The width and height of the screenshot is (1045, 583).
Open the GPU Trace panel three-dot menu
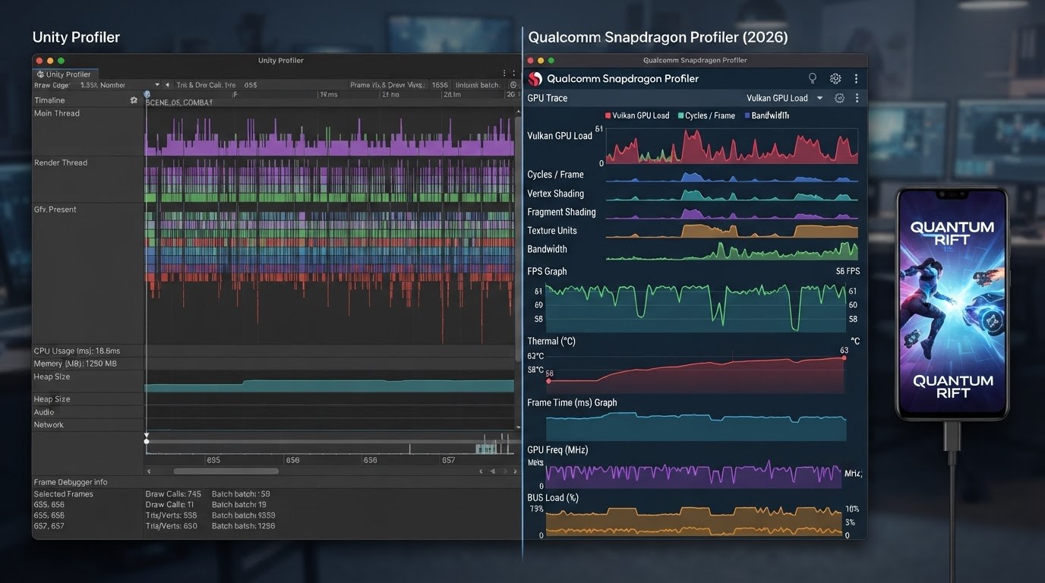[x=857, y=98]
